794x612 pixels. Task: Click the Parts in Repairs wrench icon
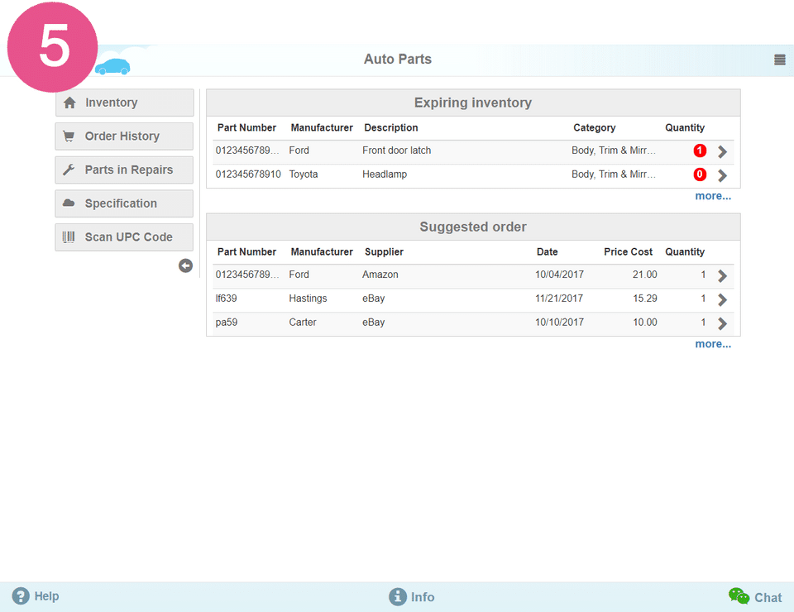pos(69,170)
